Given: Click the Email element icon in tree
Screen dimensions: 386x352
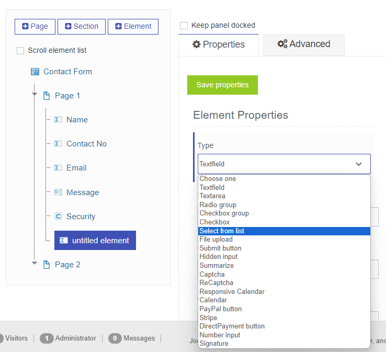Looking at the screenshot, I should pos(58,168).
